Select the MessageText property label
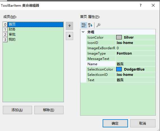160x131 pixels. coord(98,59)
